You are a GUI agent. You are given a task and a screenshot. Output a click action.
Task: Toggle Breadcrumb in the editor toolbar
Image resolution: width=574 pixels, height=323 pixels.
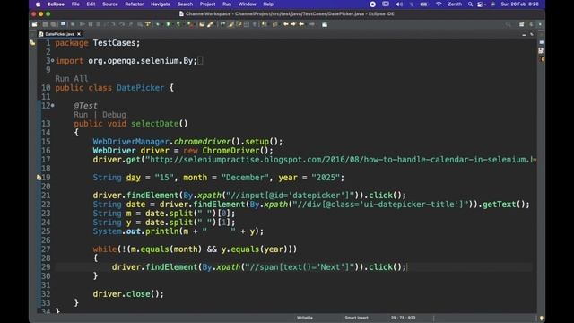click(222, 24)
